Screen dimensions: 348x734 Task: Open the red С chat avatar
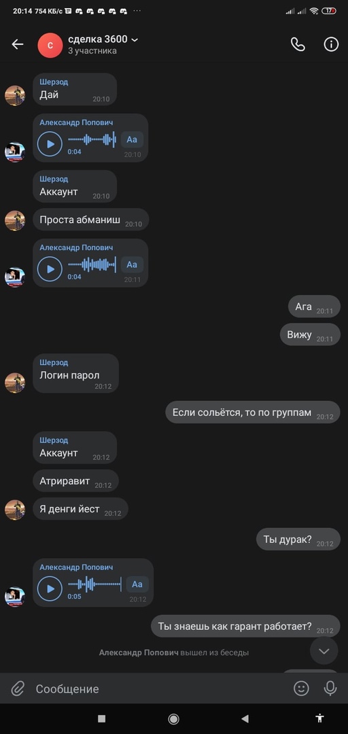pos(50,46)
